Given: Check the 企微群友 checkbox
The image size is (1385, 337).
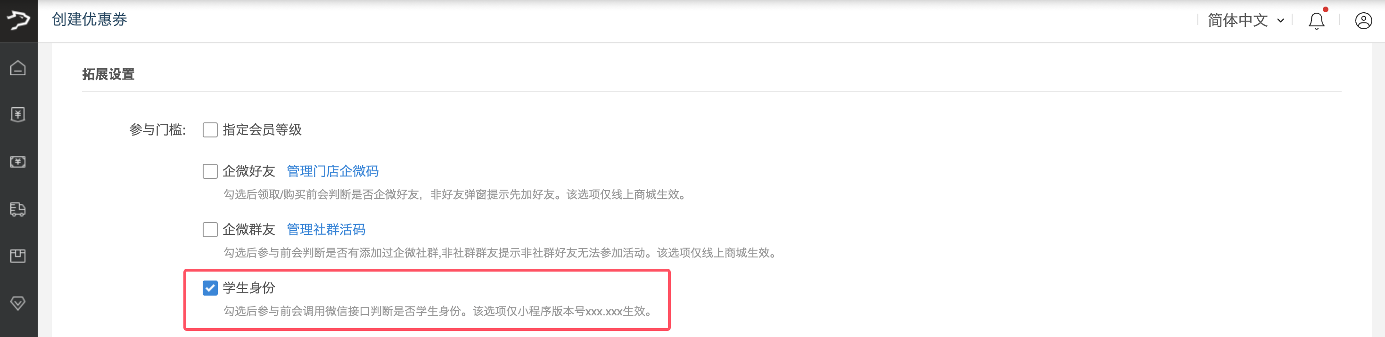Looking at the screenshot, I should tap(210, 230).
